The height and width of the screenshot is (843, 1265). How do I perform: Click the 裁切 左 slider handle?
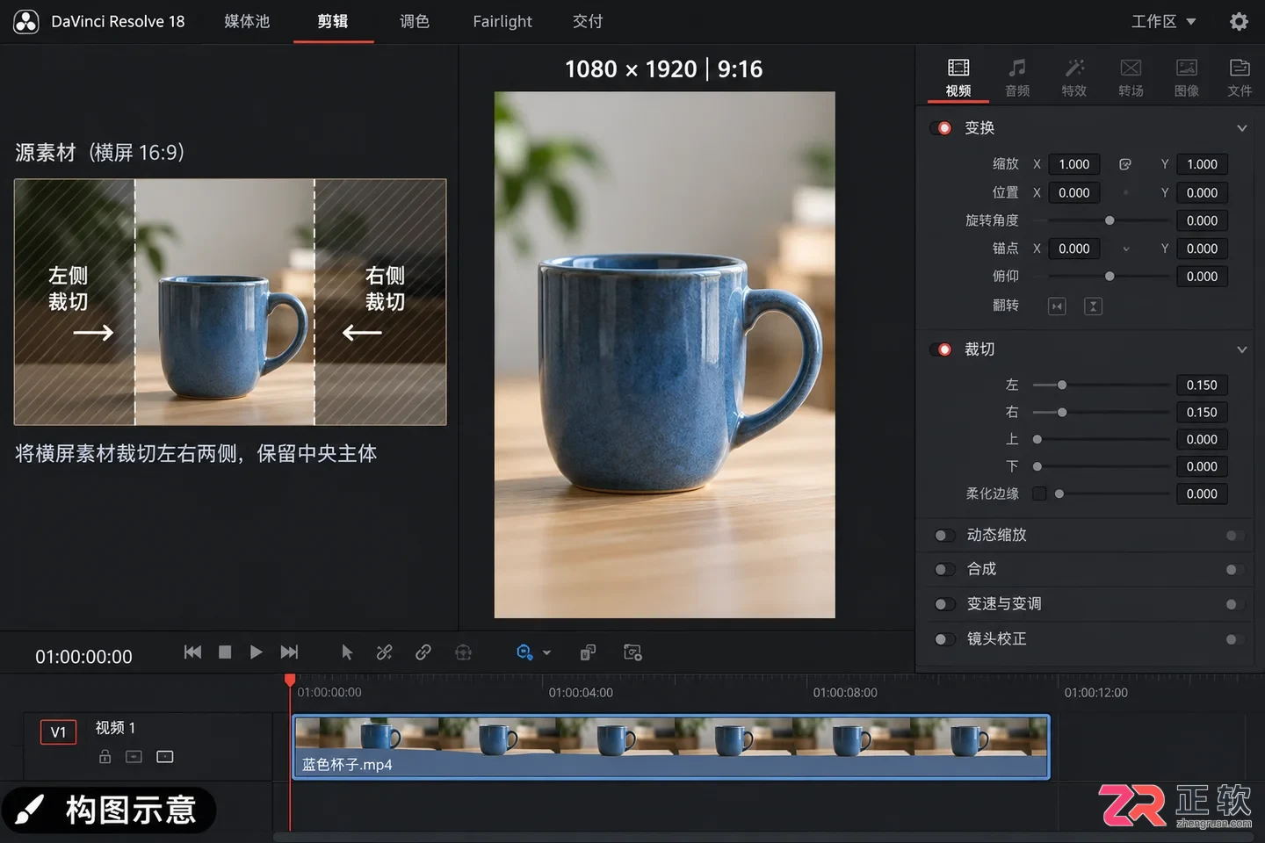(1062, 385)
